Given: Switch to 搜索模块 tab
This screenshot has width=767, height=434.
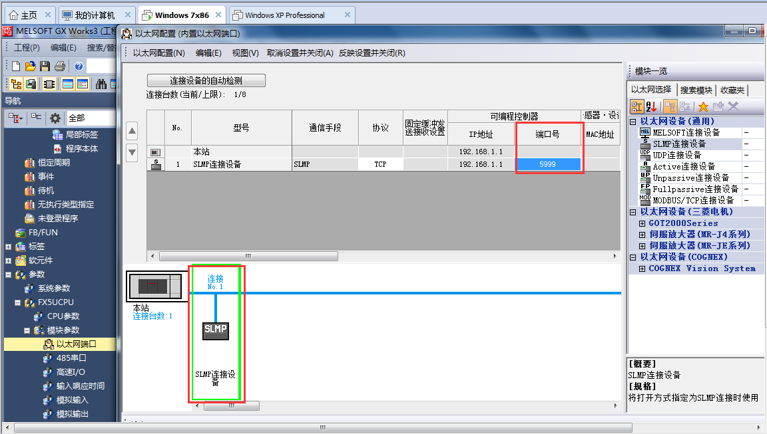Looking at the screenshot, I should (696, 90).
